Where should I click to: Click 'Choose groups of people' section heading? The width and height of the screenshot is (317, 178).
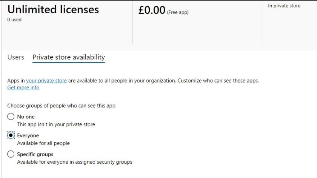(61, 106)
